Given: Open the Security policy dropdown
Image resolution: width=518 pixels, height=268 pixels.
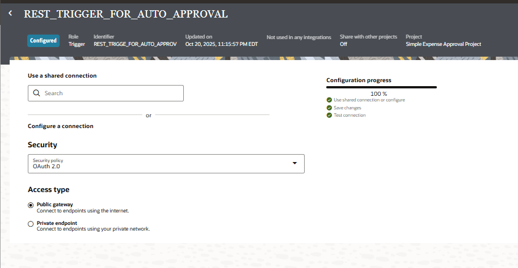Looking at the screenshot, I should click(166, 164).
